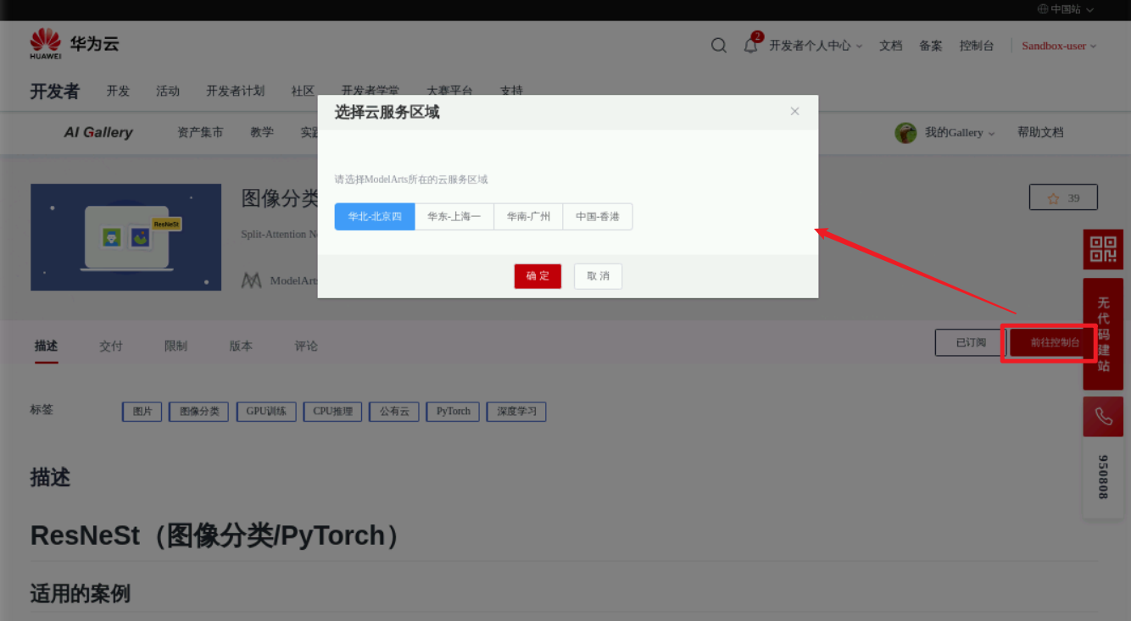Click the AI Gallery logo text
The width and height of the screenshot is (1131, 621).
(x=98, y=133)
